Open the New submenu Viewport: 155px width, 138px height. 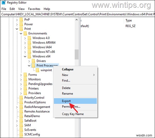click(x=75, y=75)
